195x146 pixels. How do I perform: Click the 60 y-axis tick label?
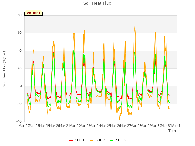19,33
